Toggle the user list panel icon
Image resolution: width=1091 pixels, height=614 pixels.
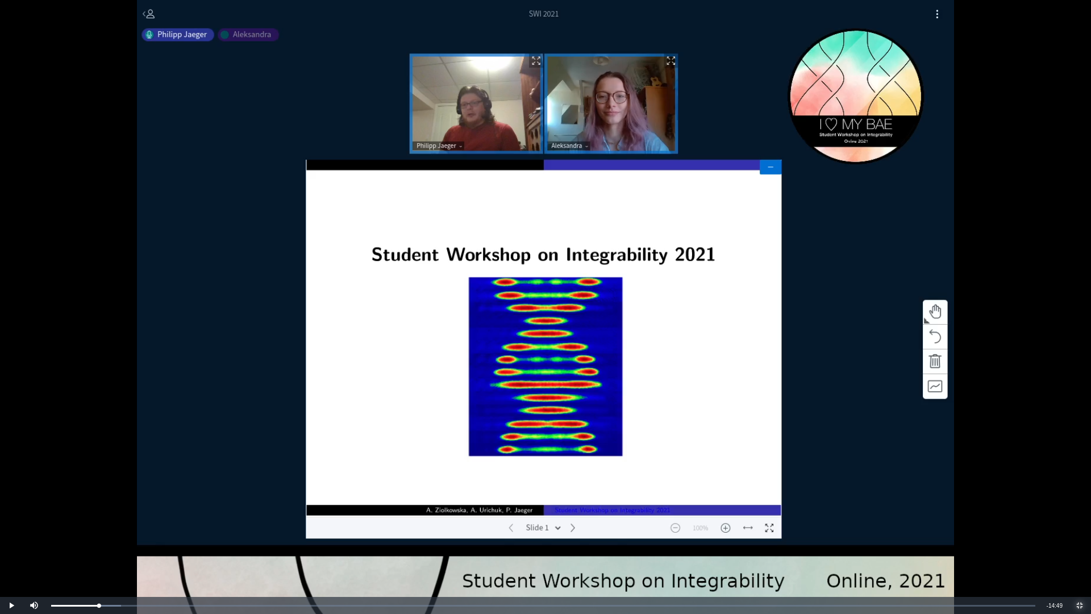click(x=149, y=14)
